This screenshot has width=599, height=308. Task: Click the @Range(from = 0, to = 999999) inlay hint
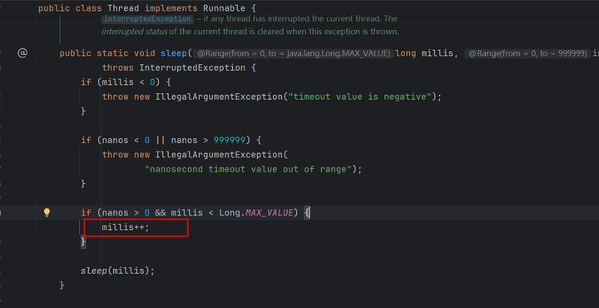[x=527, y=53]
